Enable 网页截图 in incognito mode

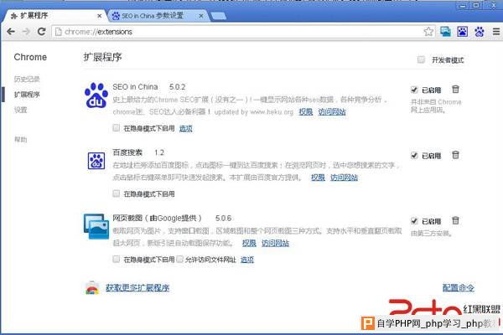(x=117, y=259)
